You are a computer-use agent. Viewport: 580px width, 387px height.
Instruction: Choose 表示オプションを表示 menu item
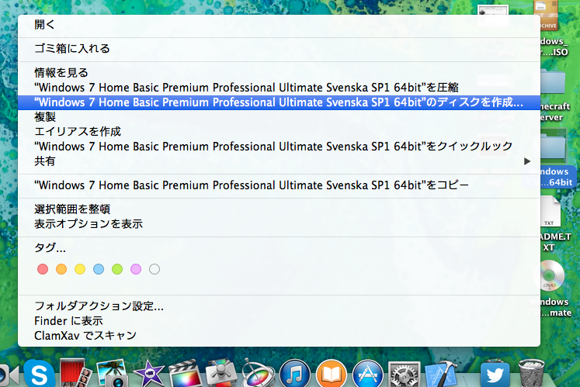(x=279, y=223)
